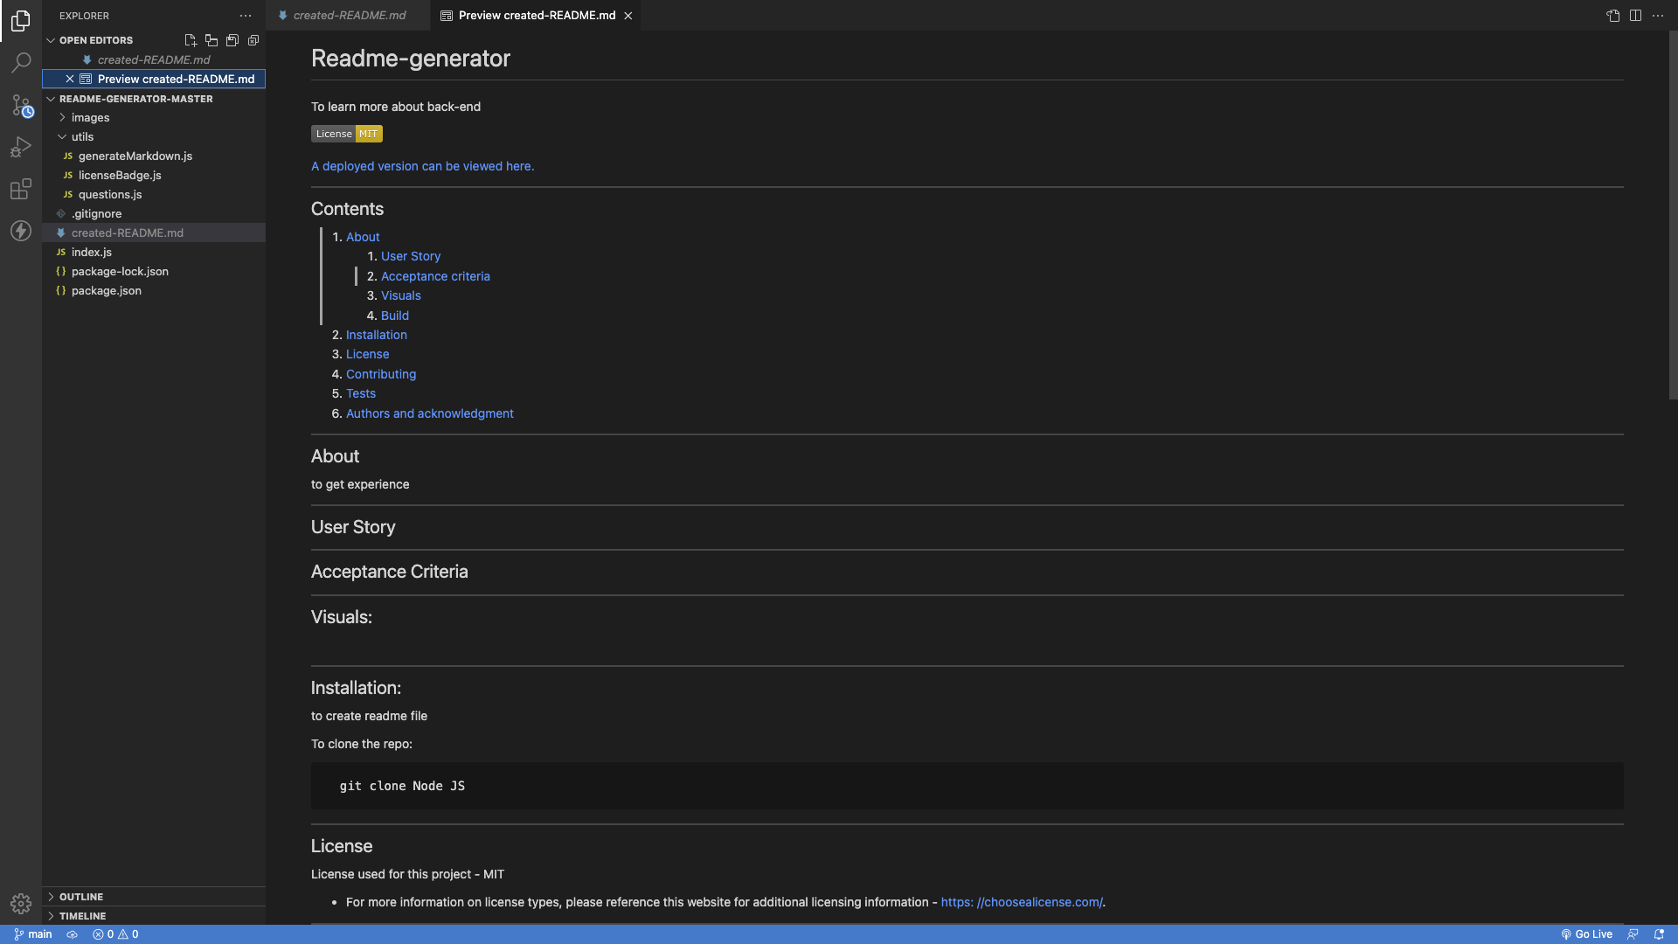Expand the OUTLINE section
1678x944 pixels.
click(x=80, y=896)
